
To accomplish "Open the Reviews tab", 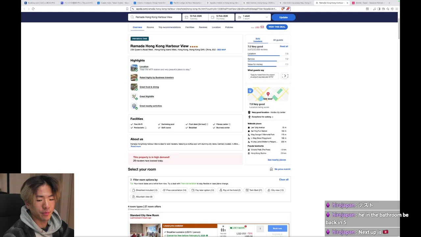I will 203,27.
